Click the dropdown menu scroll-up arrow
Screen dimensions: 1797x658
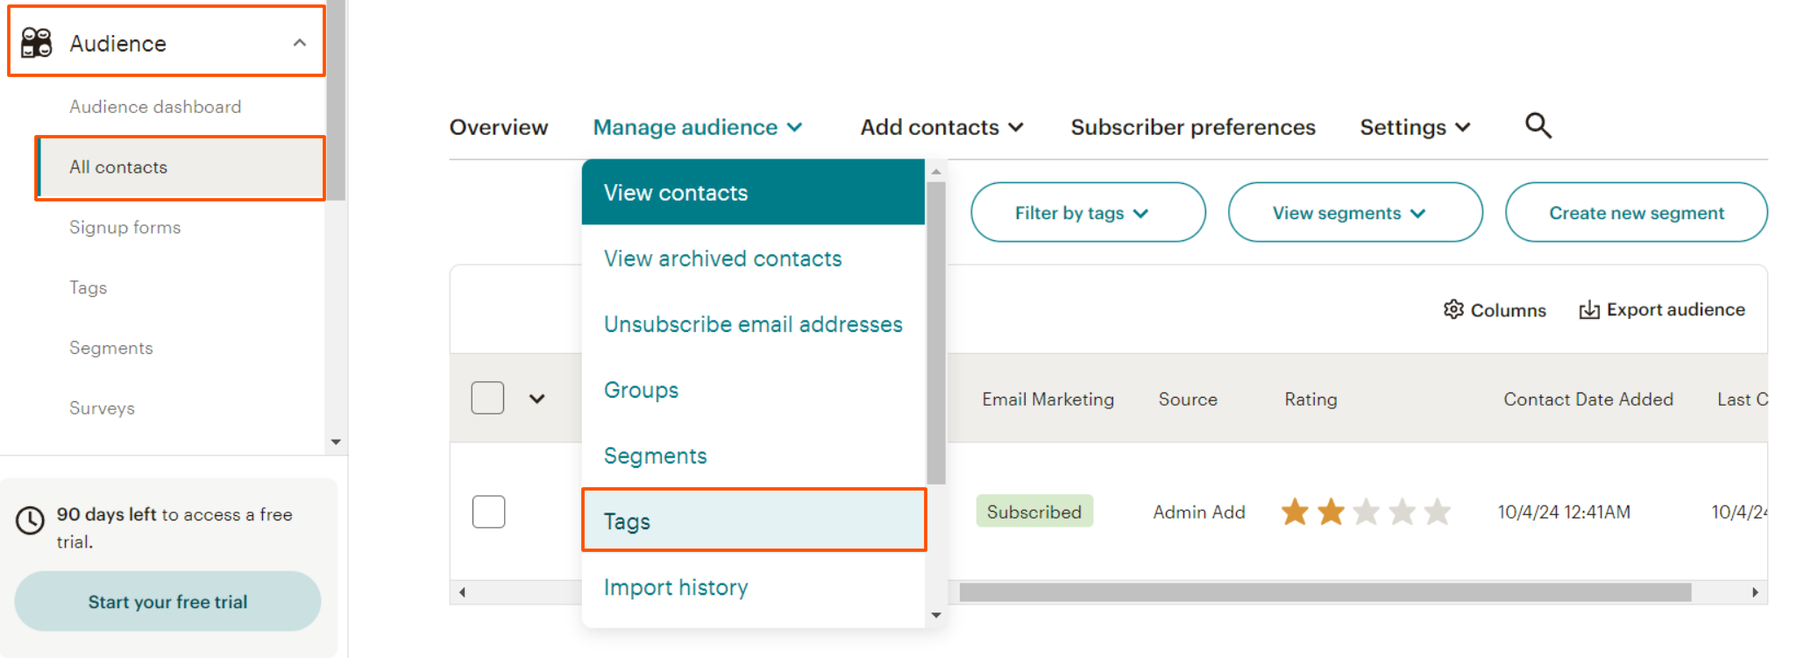click(935, 172)
